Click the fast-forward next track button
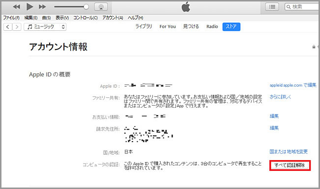Image resolution: width=320 pixels, height=189 pixels. [x=42, y=7]
